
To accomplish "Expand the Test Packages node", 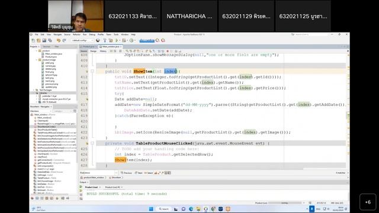I will pyautogui.click(x=34, y=90).
